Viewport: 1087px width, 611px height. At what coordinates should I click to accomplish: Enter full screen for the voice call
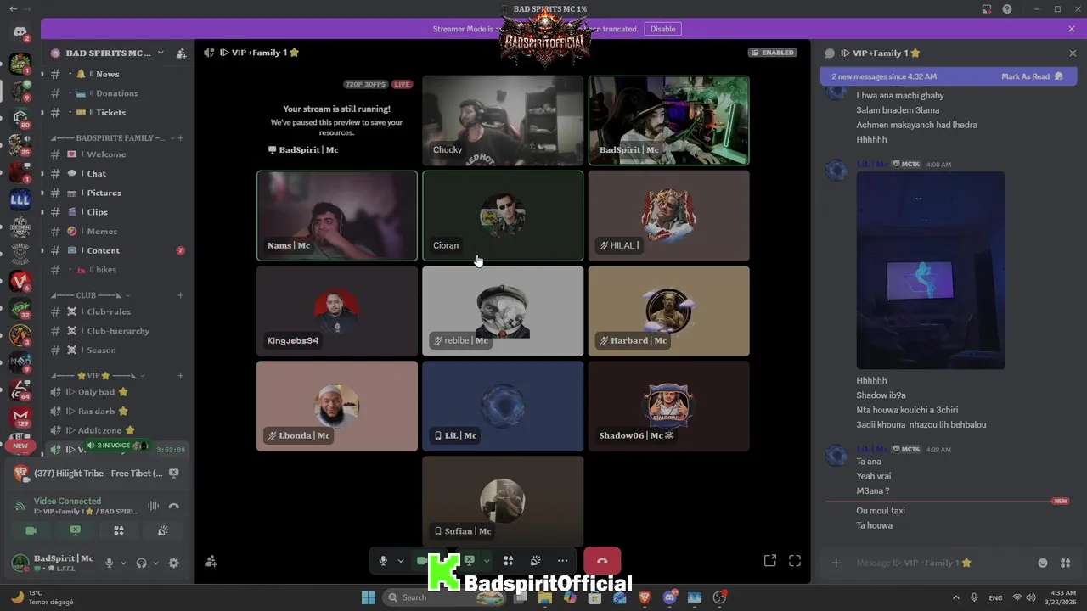click(795, 560)
